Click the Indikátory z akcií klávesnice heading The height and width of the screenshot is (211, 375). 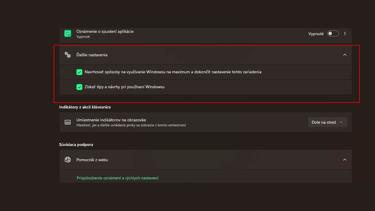tap(85, 107)
